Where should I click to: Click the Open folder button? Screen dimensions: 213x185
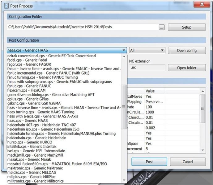tap(187, 68)
